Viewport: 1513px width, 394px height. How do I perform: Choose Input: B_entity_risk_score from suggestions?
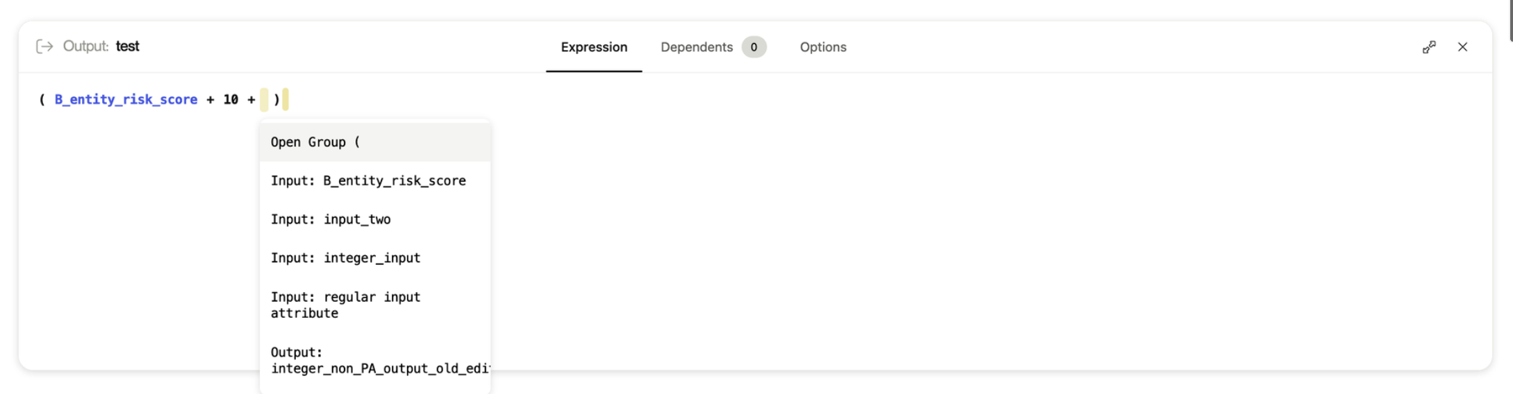click(375, 181)
